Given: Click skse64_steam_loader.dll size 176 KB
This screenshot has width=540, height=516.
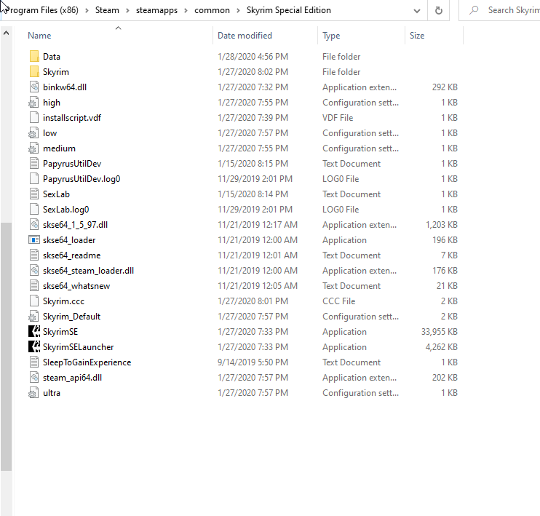Looking at the screenshot, I should click(445, 271).
